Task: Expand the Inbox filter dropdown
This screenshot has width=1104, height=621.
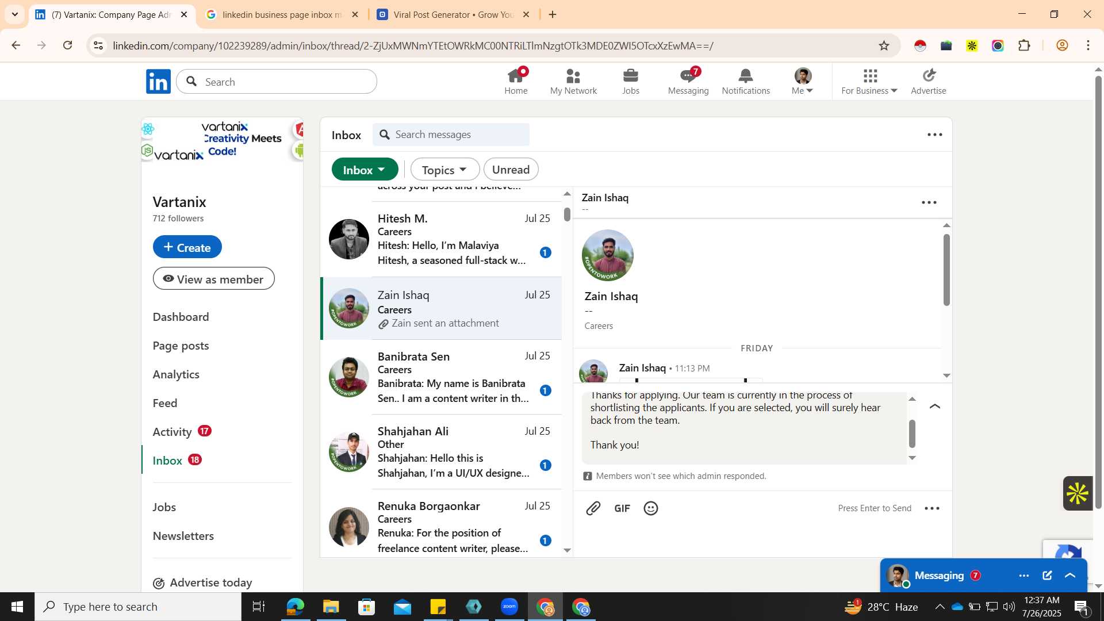Action: [365, 170]
